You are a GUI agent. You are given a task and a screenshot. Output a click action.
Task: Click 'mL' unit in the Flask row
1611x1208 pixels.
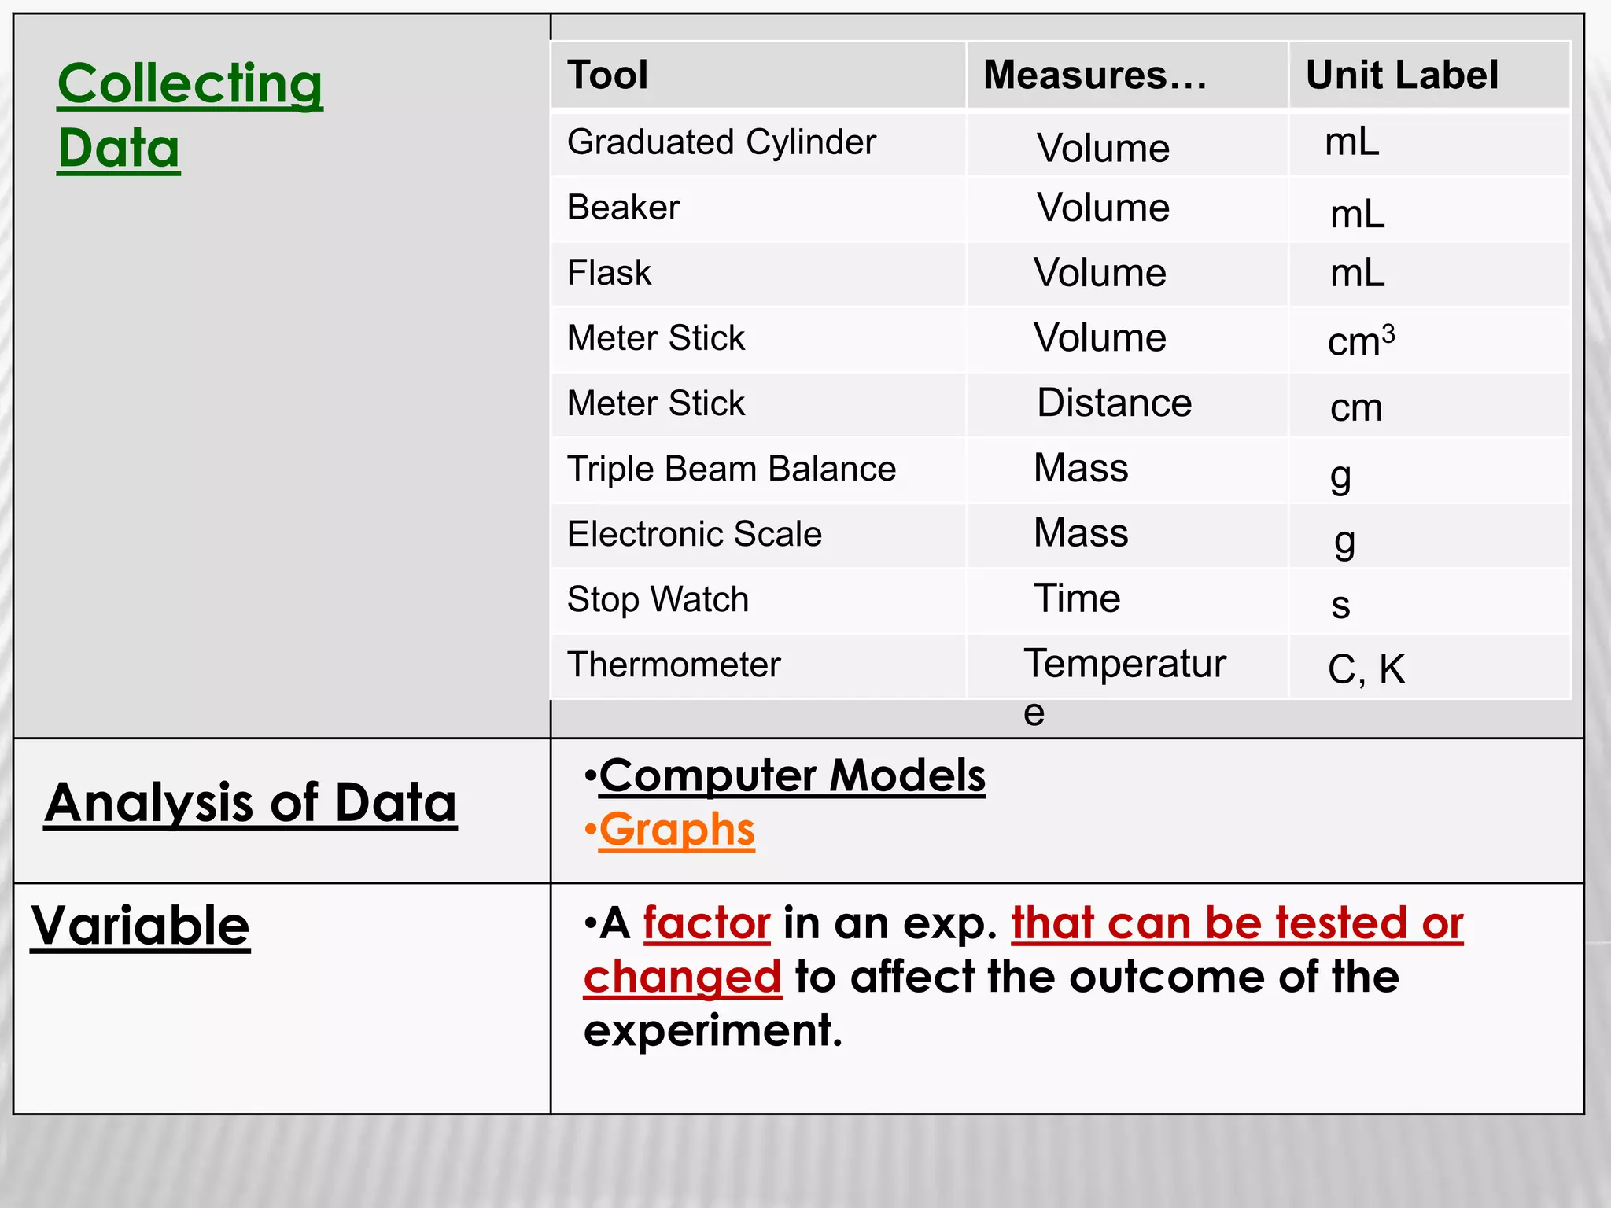coord(1358,274)
